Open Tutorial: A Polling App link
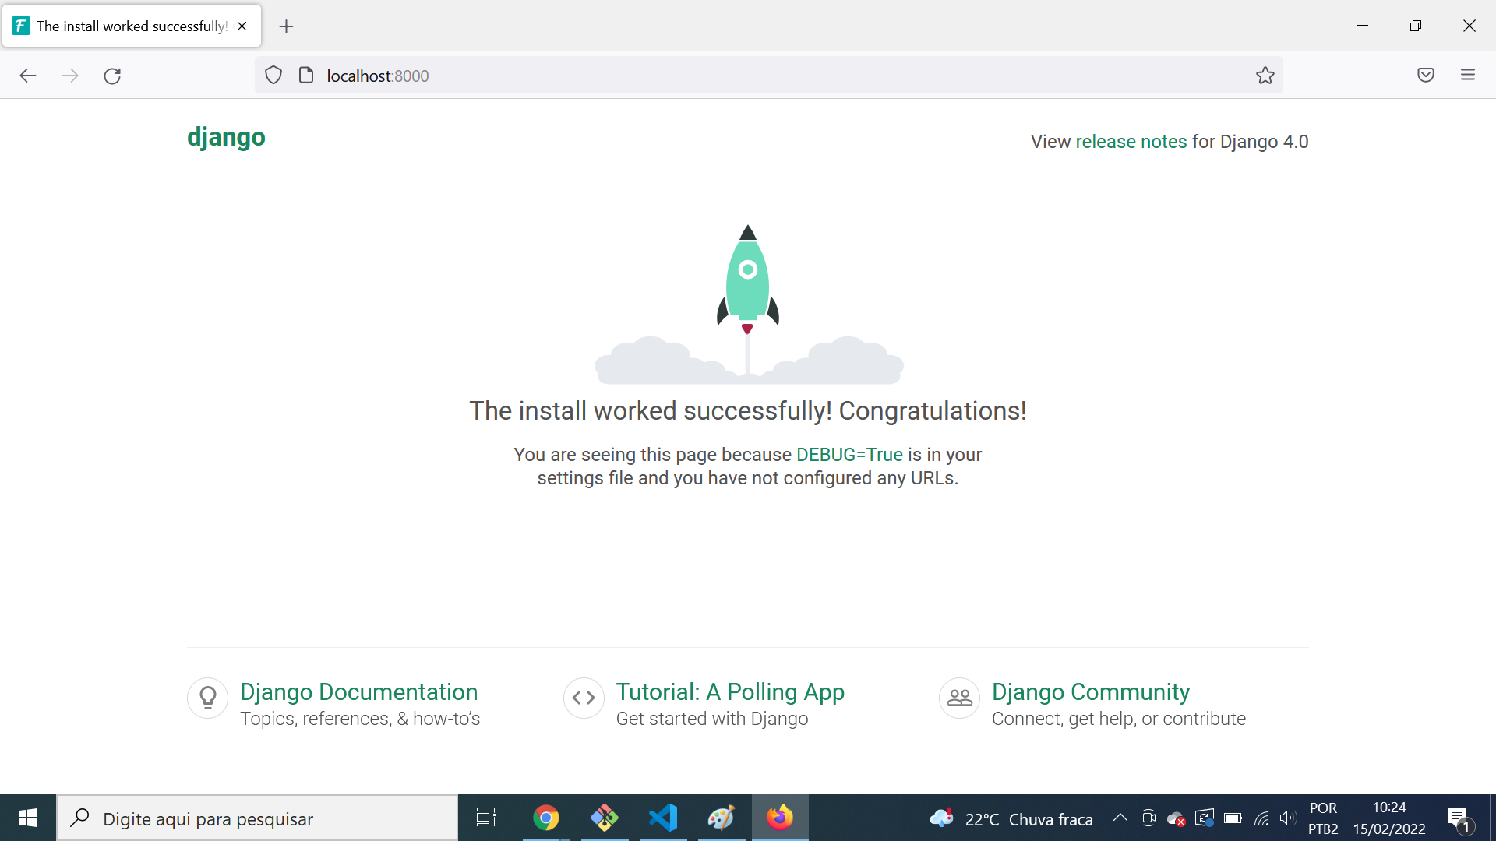The width and height of the screenshot is (1496, 841). tap(730, 692)
